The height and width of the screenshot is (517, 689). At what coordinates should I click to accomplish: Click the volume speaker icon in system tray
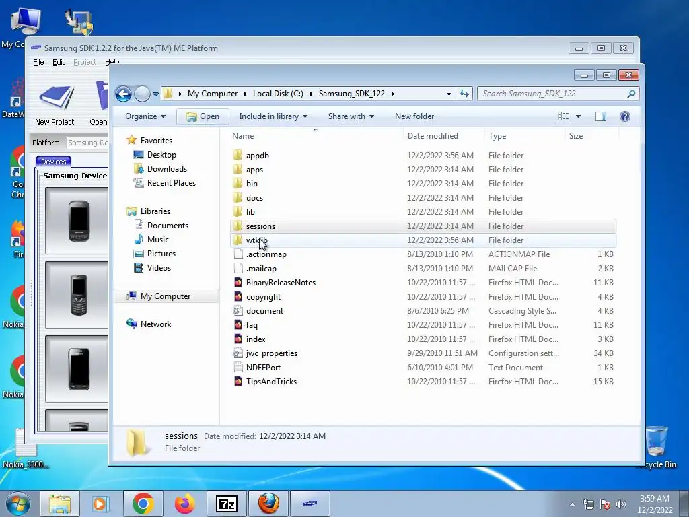pos(621,504)
